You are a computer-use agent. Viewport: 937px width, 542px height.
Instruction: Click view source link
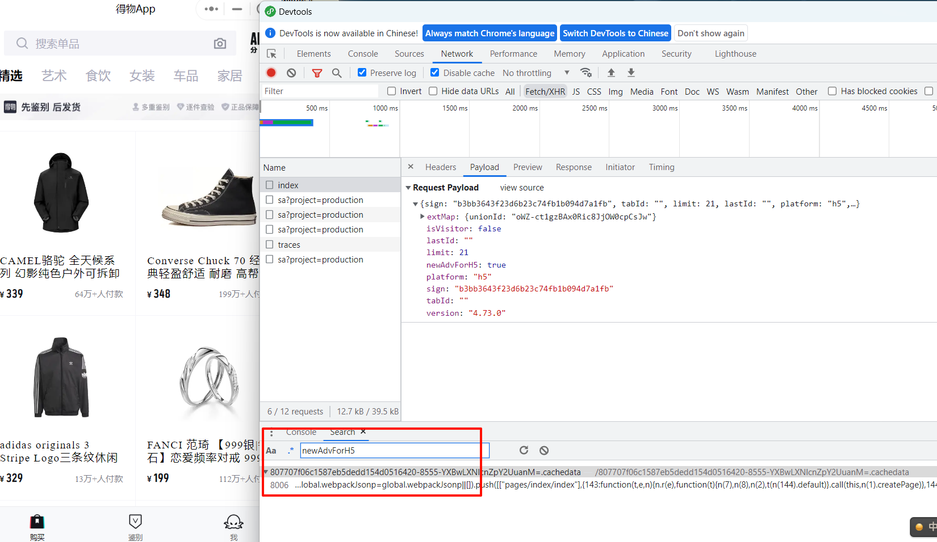pos(522,188)
